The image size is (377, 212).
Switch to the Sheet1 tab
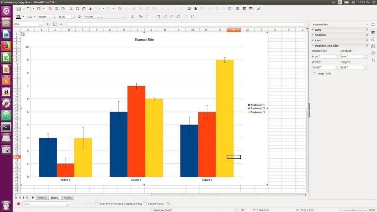point(42,198)
